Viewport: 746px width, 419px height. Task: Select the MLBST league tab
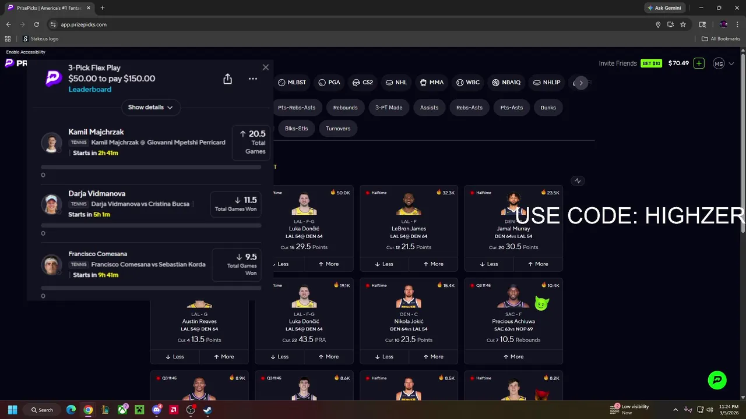click(292, 83)
